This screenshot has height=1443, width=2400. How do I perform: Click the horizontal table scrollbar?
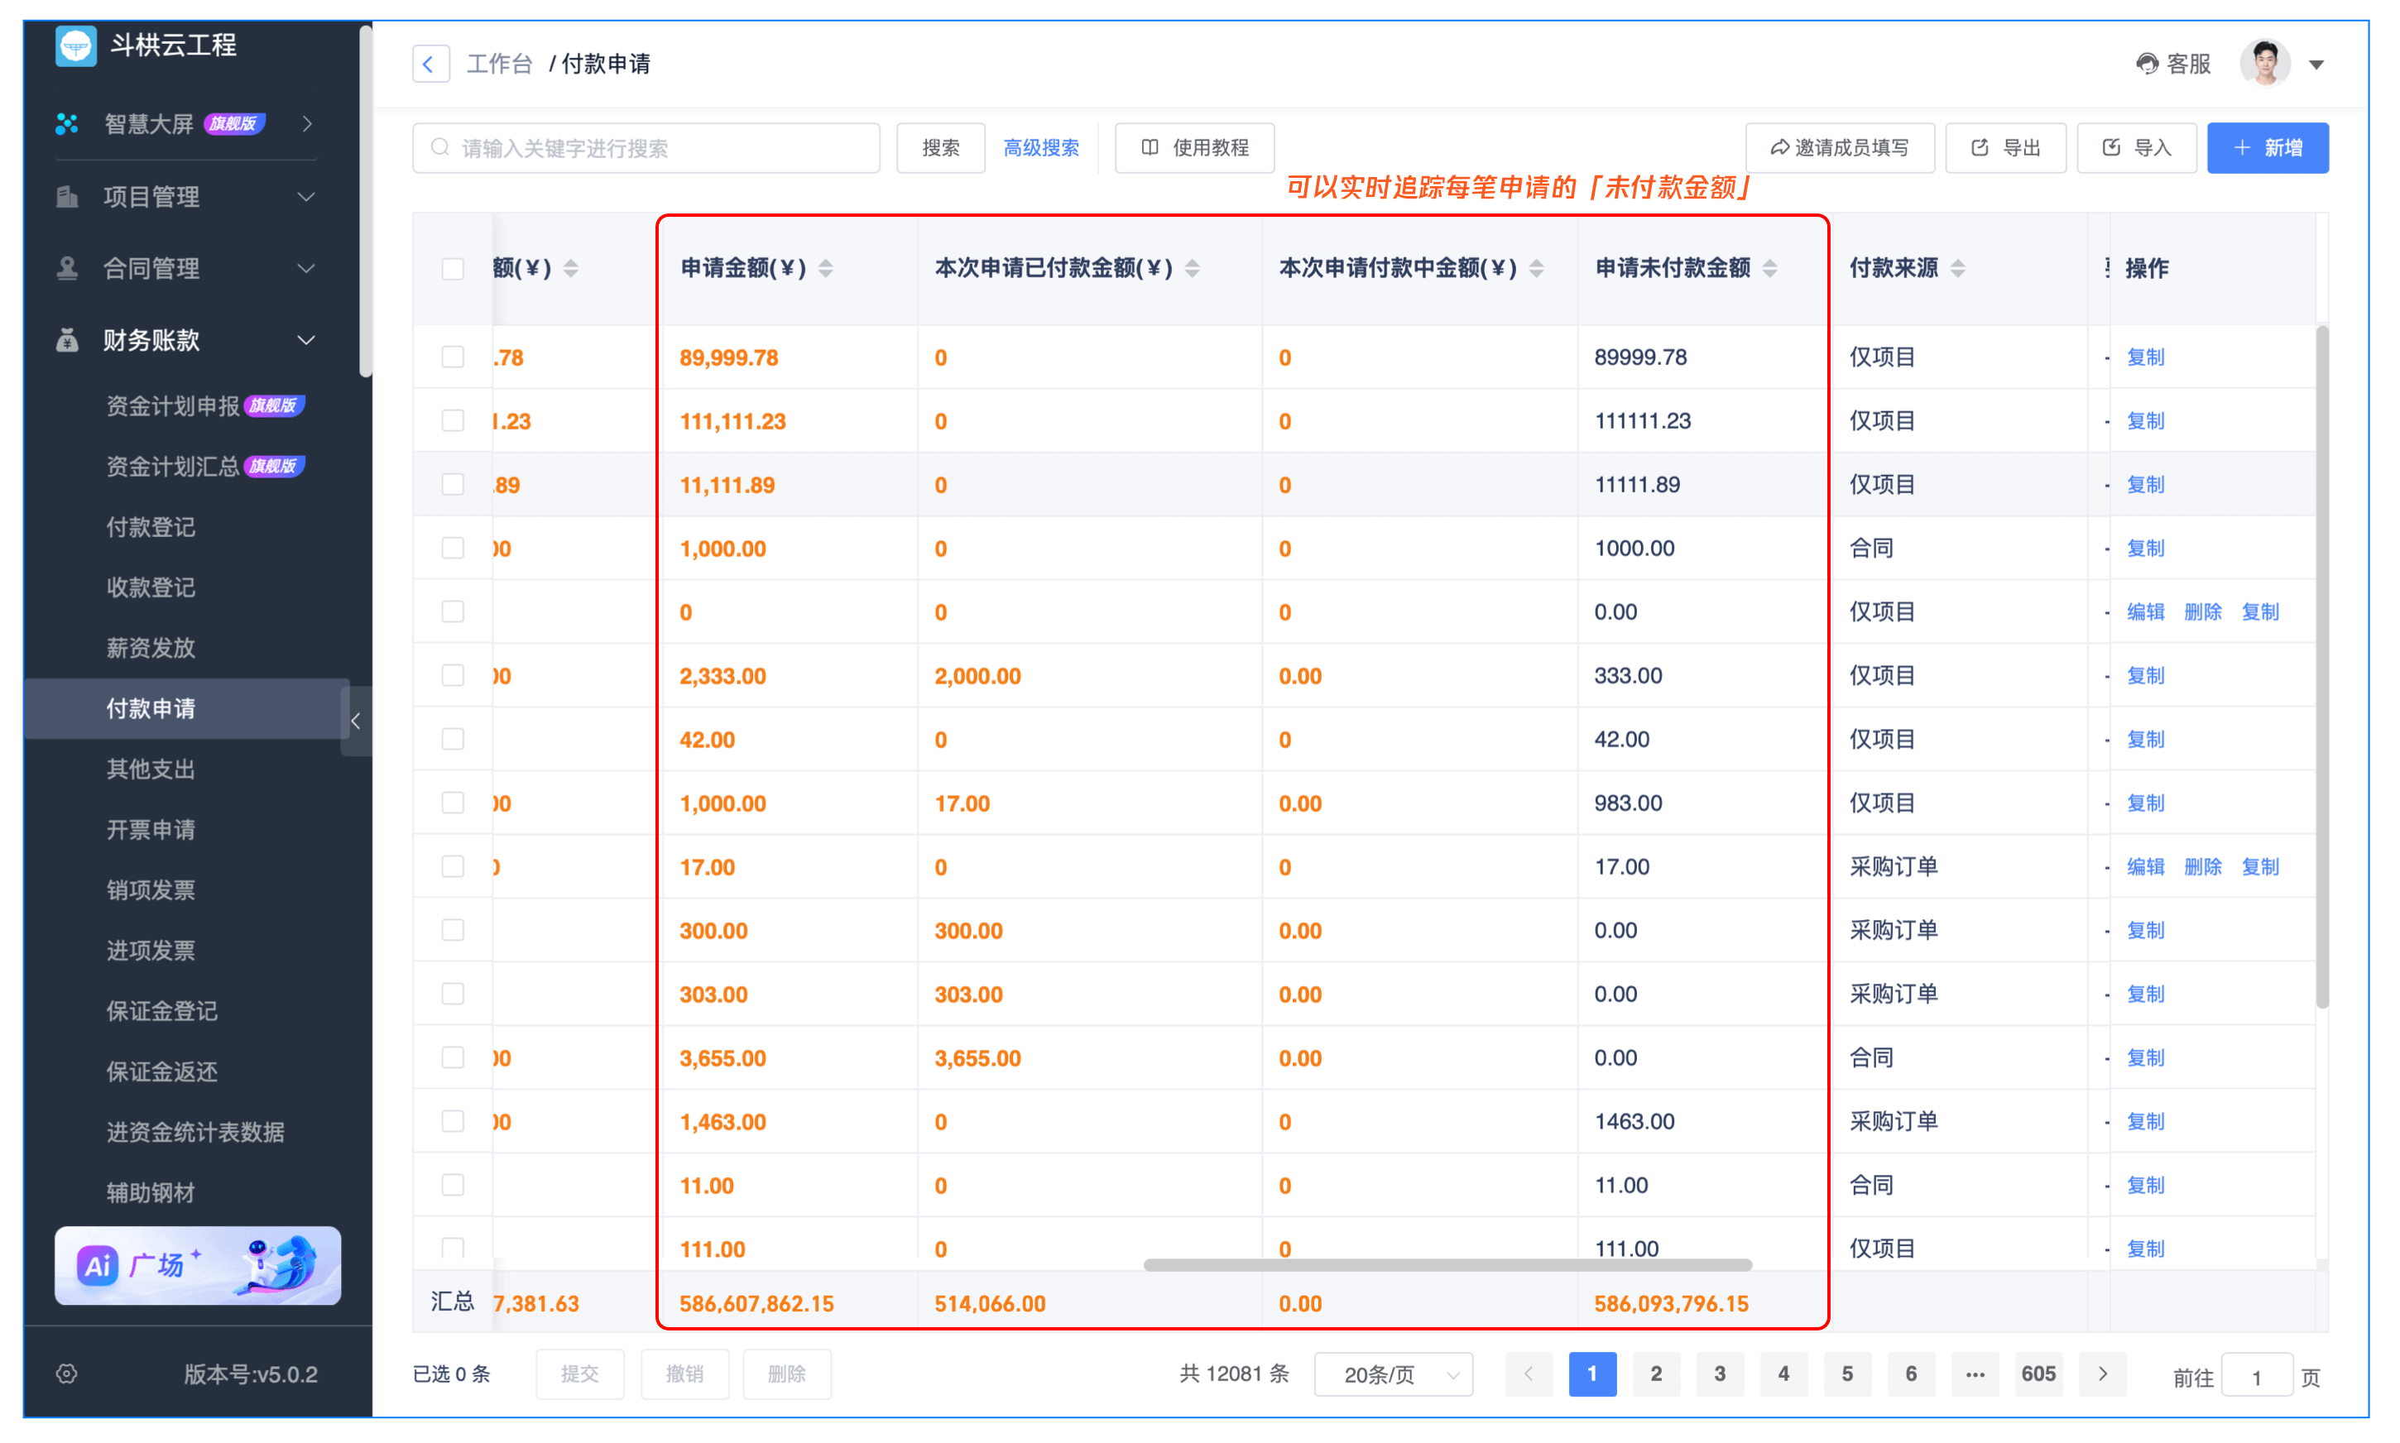1447,1264
